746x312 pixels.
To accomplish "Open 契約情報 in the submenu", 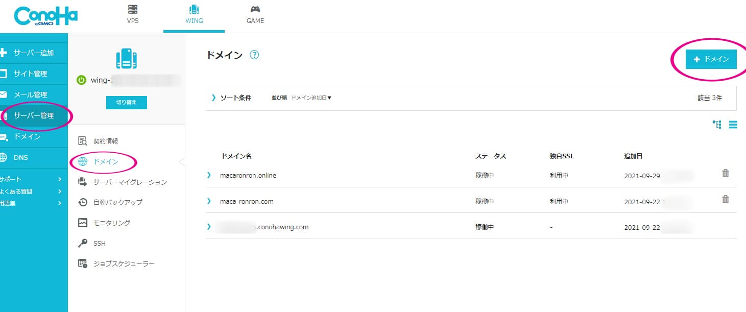I will click(x=106, y=141).
